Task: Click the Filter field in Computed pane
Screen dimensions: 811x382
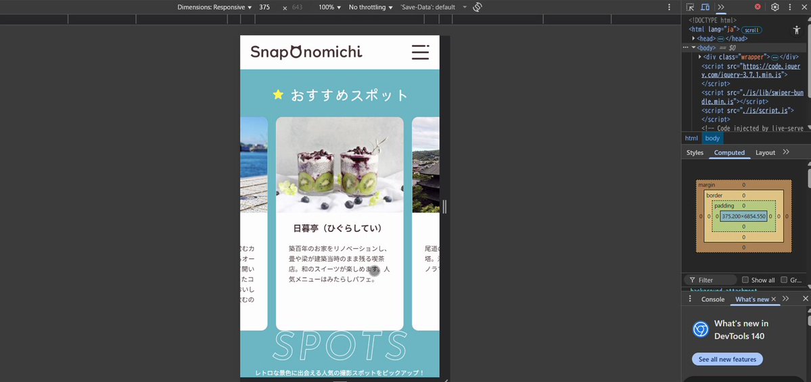Action: [711, 280]
